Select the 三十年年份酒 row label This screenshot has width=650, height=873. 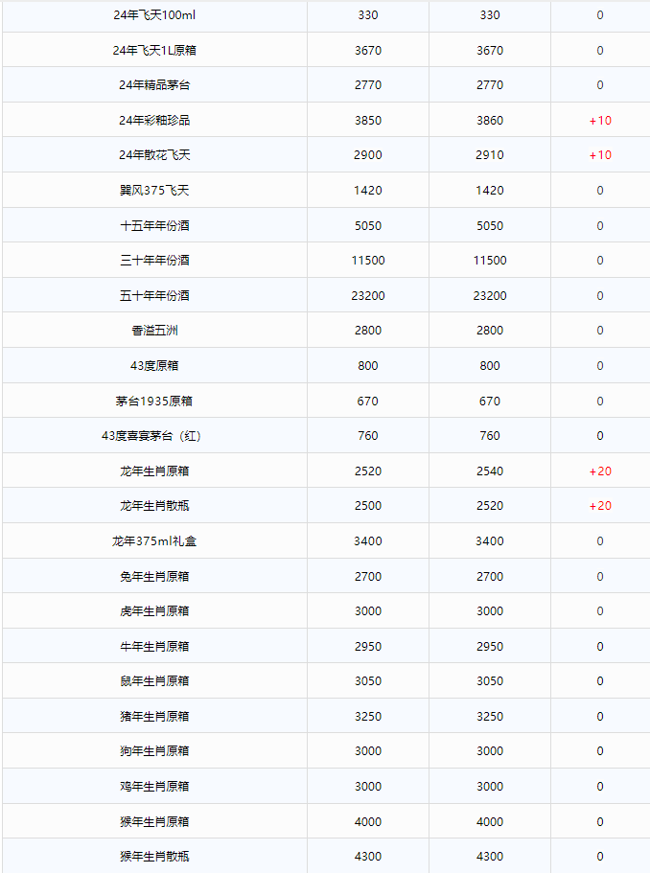click(x=154, y=261)
